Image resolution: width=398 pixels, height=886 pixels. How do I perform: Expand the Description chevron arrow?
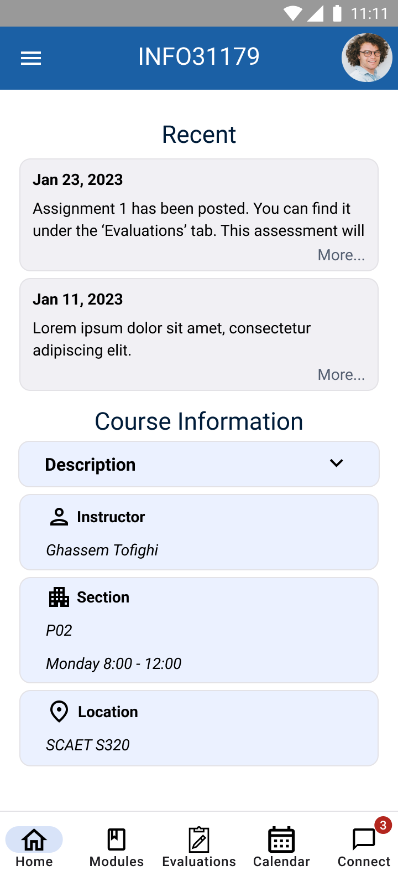tap(337, 463)
